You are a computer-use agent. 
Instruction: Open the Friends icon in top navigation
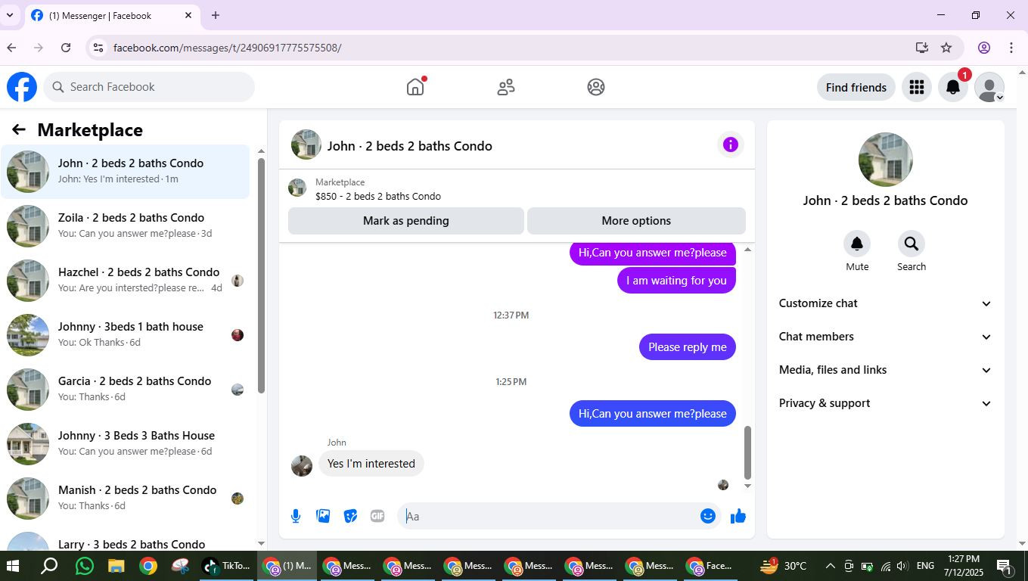coord(506,87)
